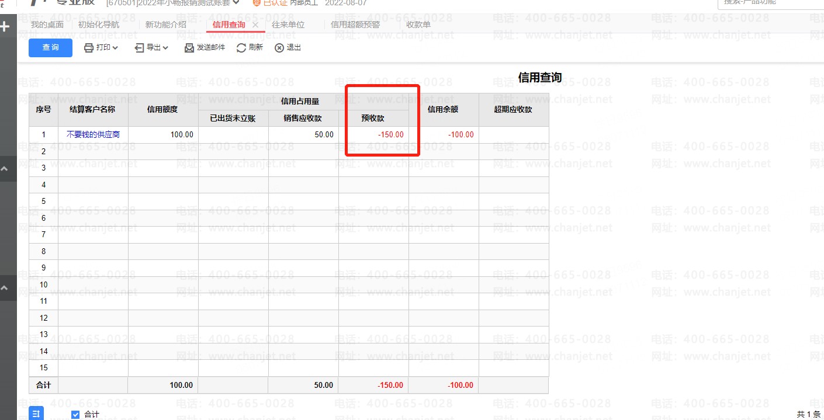The image size is (824, 420).
Task: Click the 刷新 button label
Action: click(256, 48)
